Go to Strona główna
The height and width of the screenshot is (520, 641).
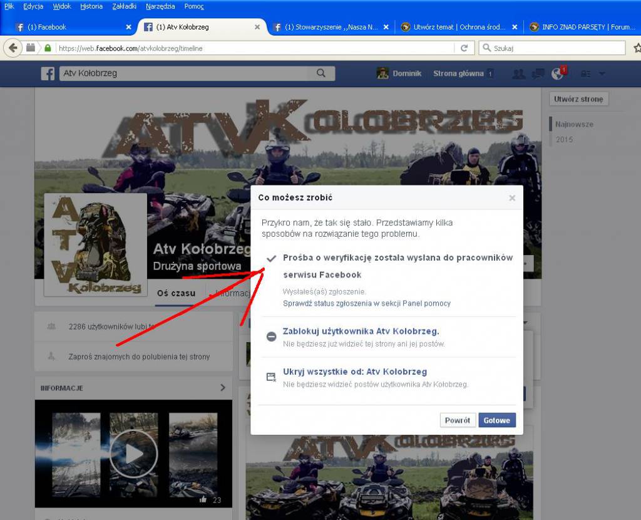pos(458,74)
